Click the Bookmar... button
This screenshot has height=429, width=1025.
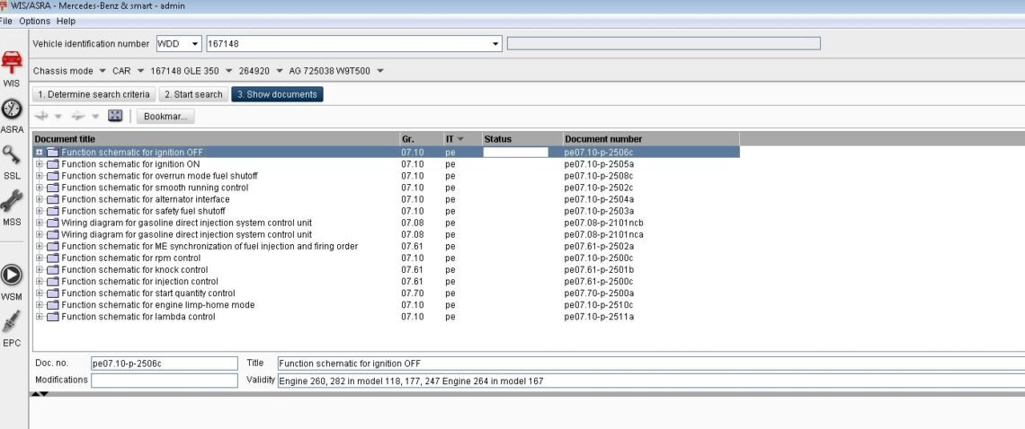pyautogui.click(x=165, y=117)
